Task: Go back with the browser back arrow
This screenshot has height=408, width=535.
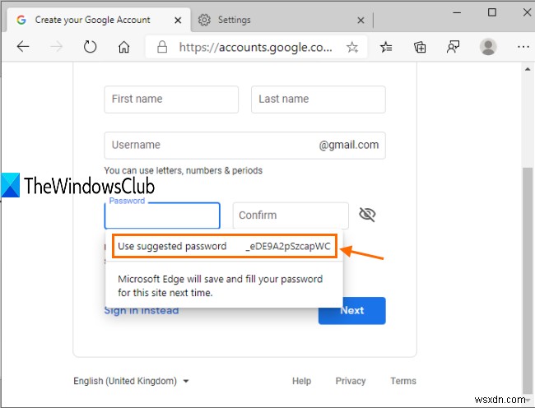Action: (23, 46)
